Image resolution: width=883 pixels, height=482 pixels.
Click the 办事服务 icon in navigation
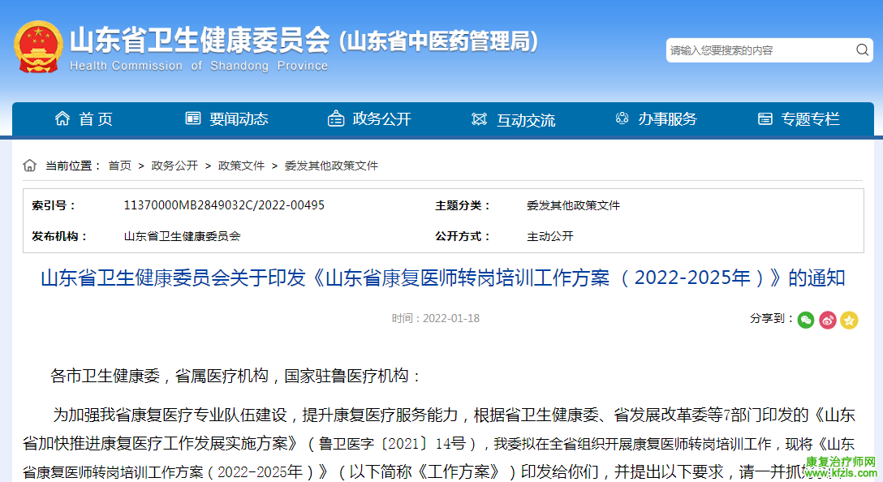(622, 119)
